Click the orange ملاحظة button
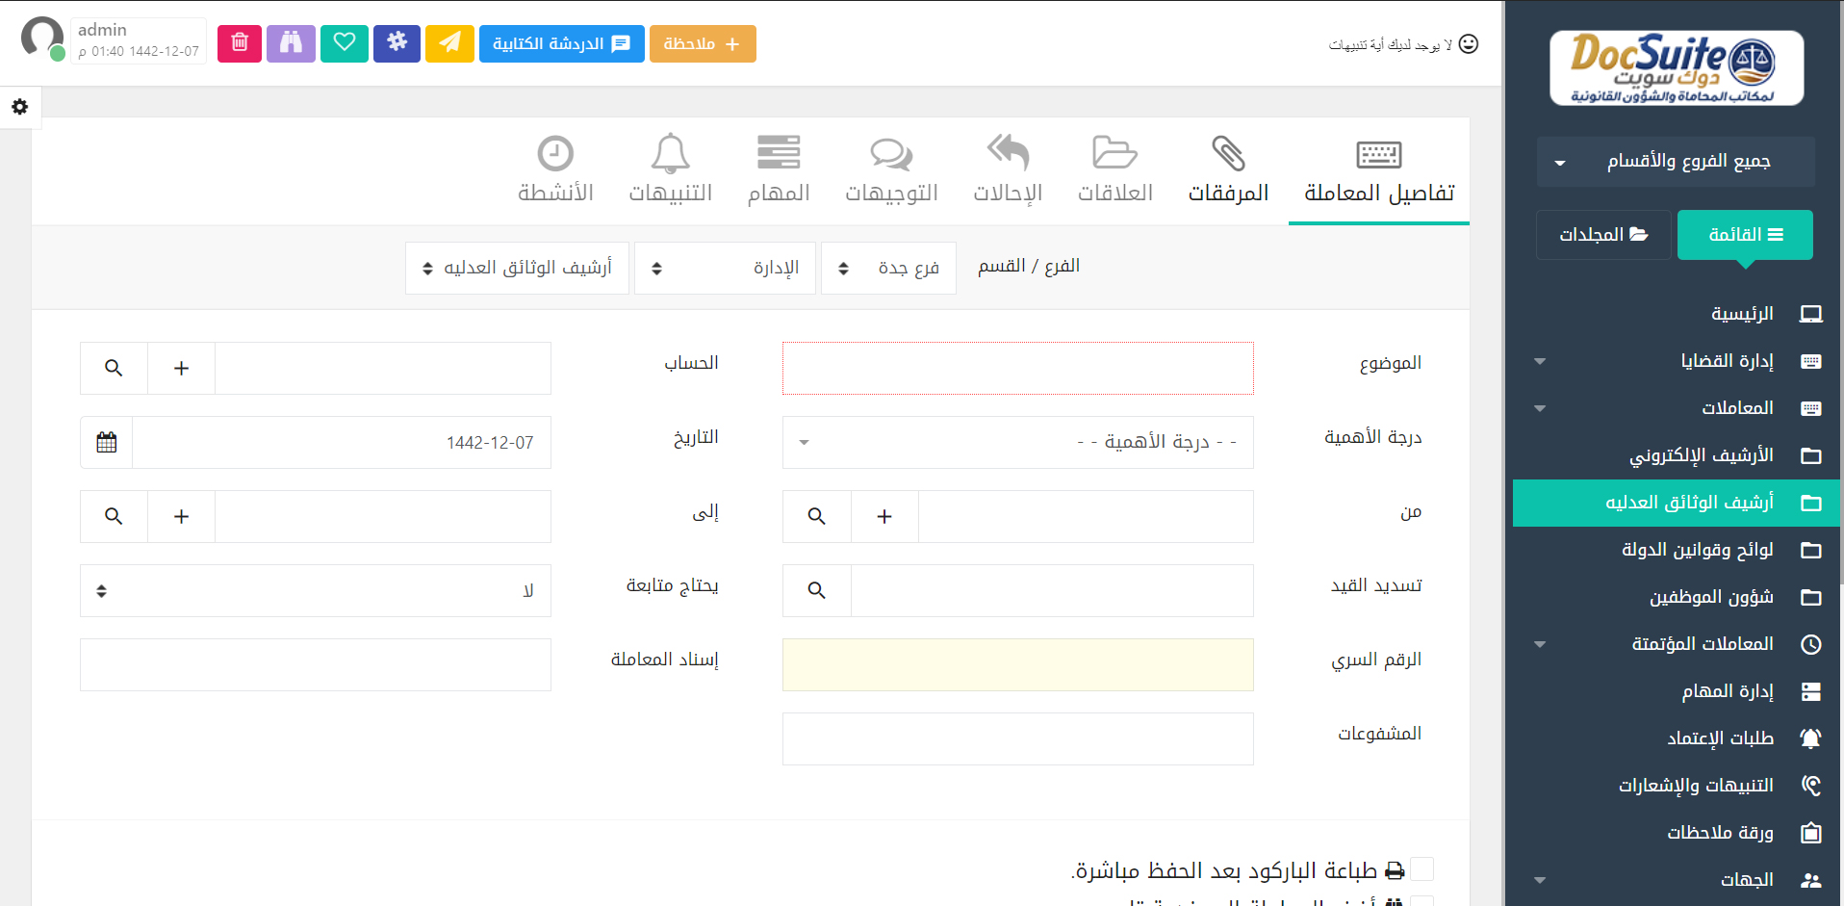Image resolution: width=1844 pixels, height=906 pixels. [703, 43]
